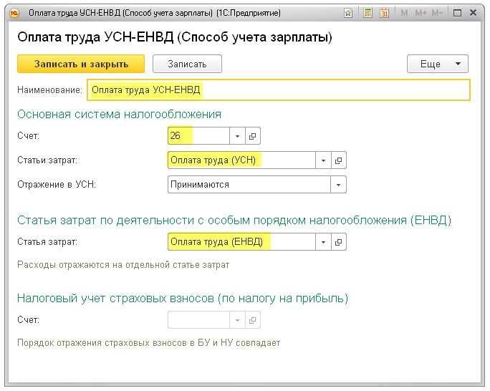Click heading Статья затрат по деятельности с особым порядком

[x=234, y=221]
